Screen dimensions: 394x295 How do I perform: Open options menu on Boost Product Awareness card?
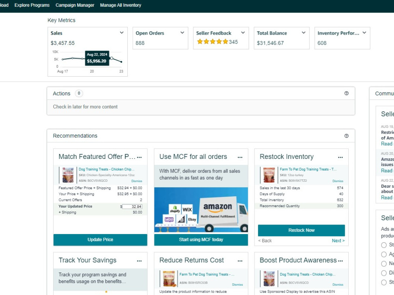[340, 261]
